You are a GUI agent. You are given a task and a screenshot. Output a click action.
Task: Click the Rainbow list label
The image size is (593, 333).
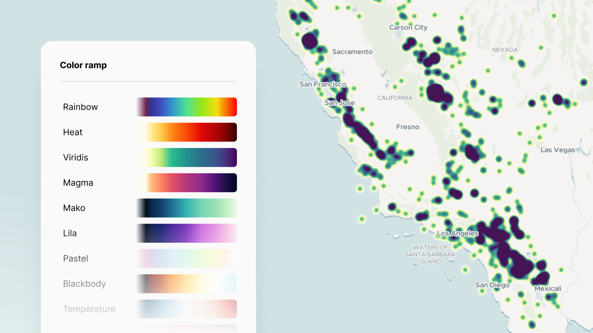tap(80, 107)
